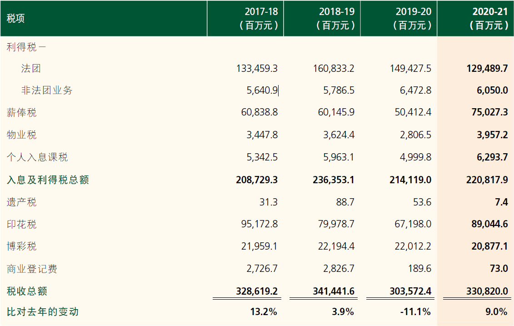The height and width of the screenshot is (326, 514).
Task: Select the 税收总额 total 330,820.0
Action: click(487, 291)
